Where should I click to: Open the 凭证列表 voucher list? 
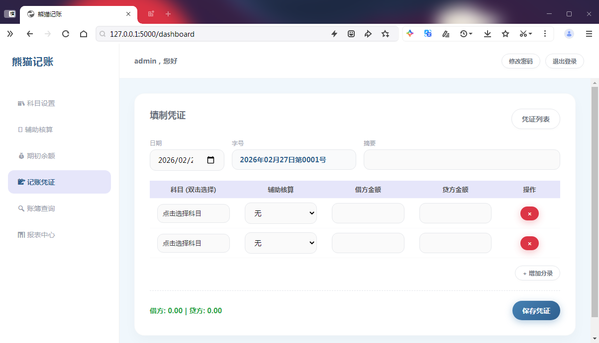point(535,119)
